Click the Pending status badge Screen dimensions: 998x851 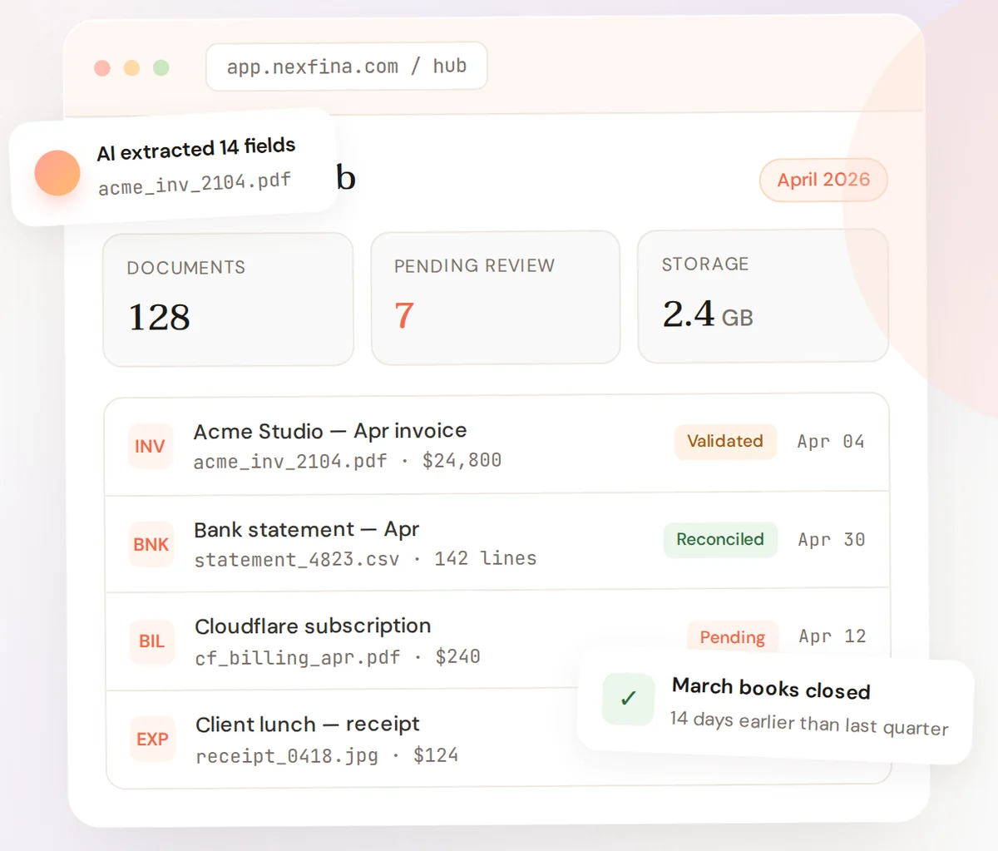click(733, 636)
